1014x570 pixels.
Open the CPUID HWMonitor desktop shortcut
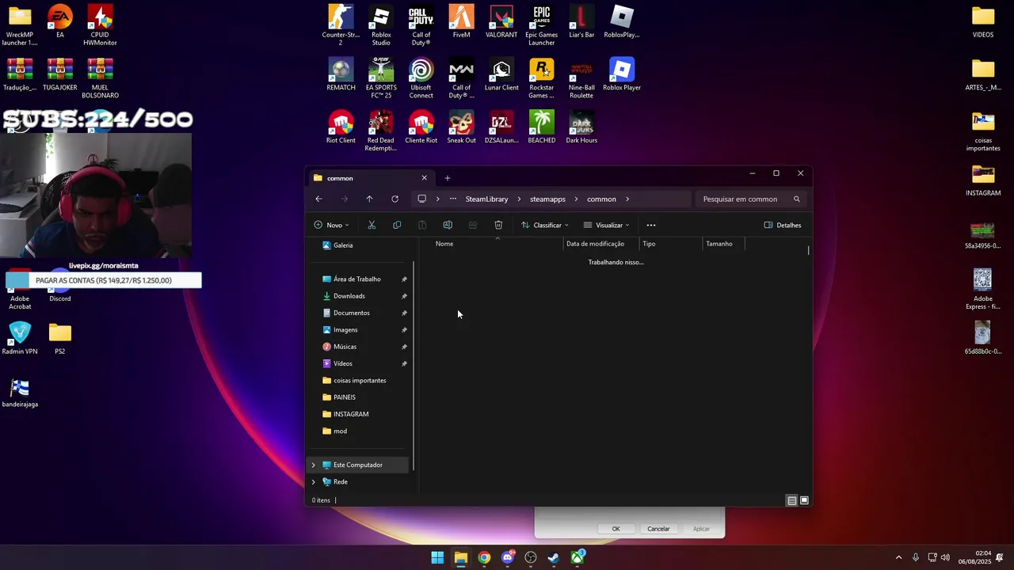click(x=100, y=25)
